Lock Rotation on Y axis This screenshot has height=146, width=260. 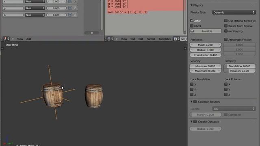coord(226,89)
